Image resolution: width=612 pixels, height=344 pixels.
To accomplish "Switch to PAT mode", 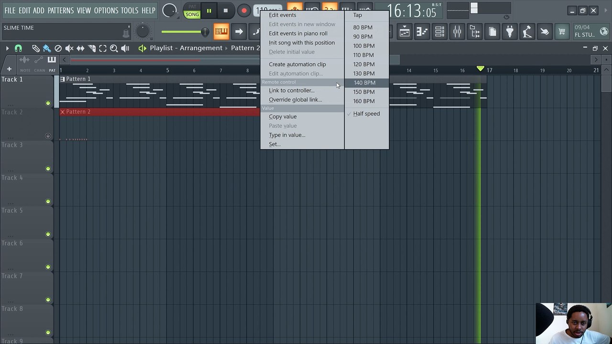I will (x=192, y=6).
